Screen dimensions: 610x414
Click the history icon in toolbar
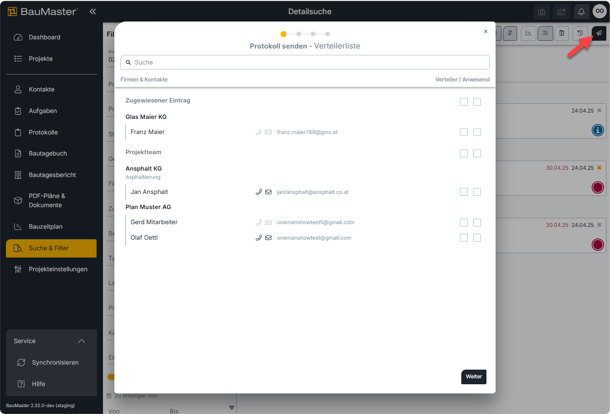pos(580,33)
